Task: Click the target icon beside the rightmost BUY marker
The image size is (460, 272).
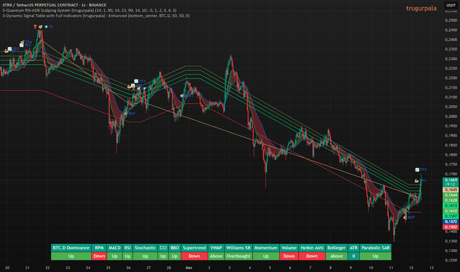Action: pos(405,217)
